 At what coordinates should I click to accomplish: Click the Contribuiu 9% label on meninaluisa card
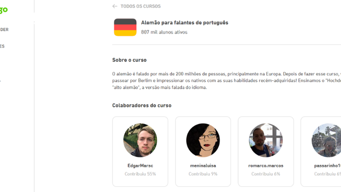(203, 174)
